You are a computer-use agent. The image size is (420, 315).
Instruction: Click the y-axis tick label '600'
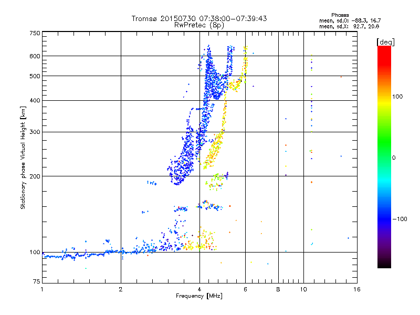pos(35,56)
